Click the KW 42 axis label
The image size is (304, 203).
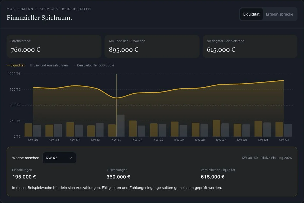(117, 140)
